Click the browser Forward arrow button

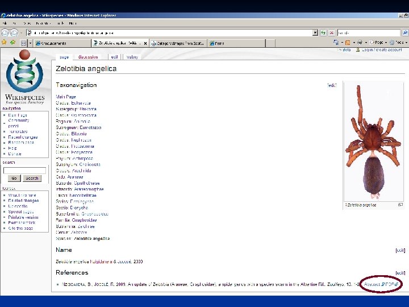coord(14,32)
